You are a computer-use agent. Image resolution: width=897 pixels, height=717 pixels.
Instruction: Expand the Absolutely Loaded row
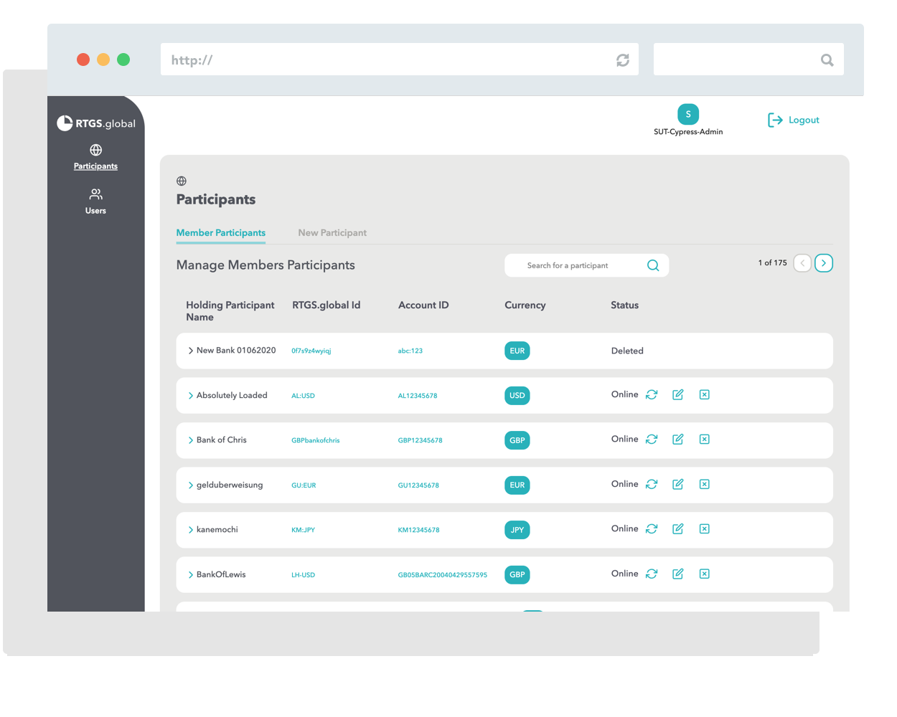[x=190, y=396]
